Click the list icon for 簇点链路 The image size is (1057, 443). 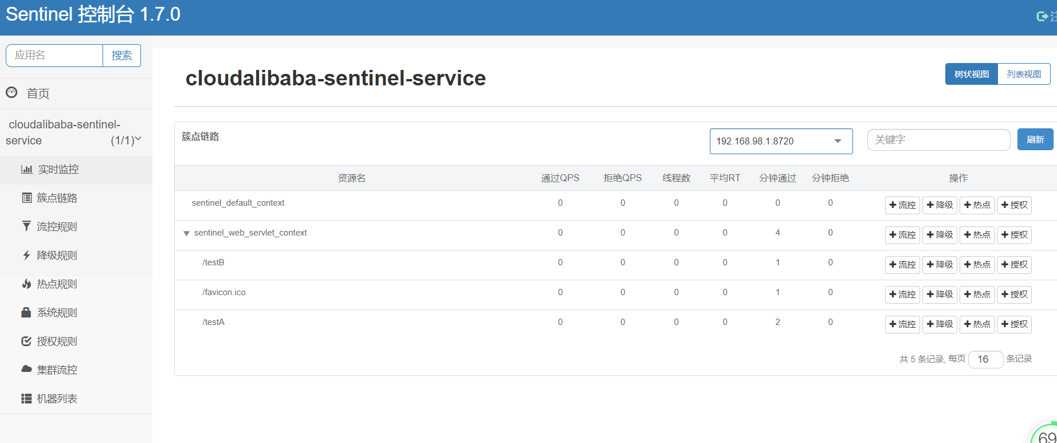coord(26,198)
